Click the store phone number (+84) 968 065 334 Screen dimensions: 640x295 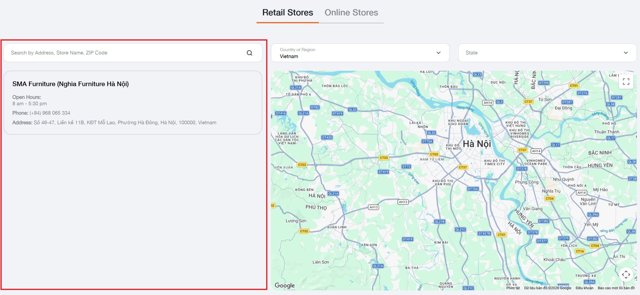coord(50,113)
